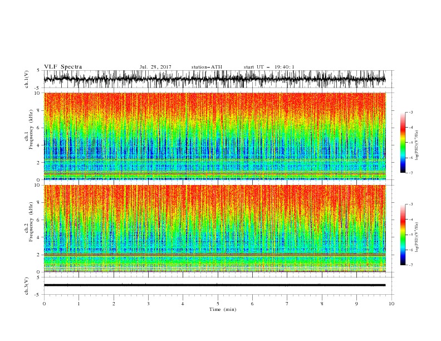The height and width of the screenshot is (341, 441).
Task: Click the ch.1 'Frequency (kHz)' axis label
Action: (x=31, y=130)
